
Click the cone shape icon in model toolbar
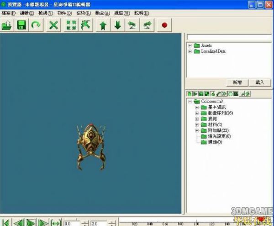click(x=213, y=94)
